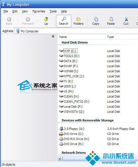Select the VS (M:) drive icon

[x=61, y=91]
